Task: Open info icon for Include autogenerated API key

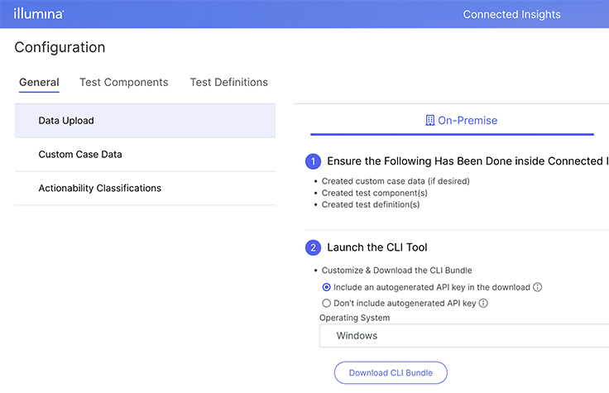Action: coord(538,287)
